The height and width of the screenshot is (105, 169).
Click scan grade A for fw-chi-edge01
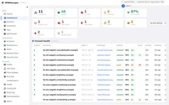click(140, 55)
